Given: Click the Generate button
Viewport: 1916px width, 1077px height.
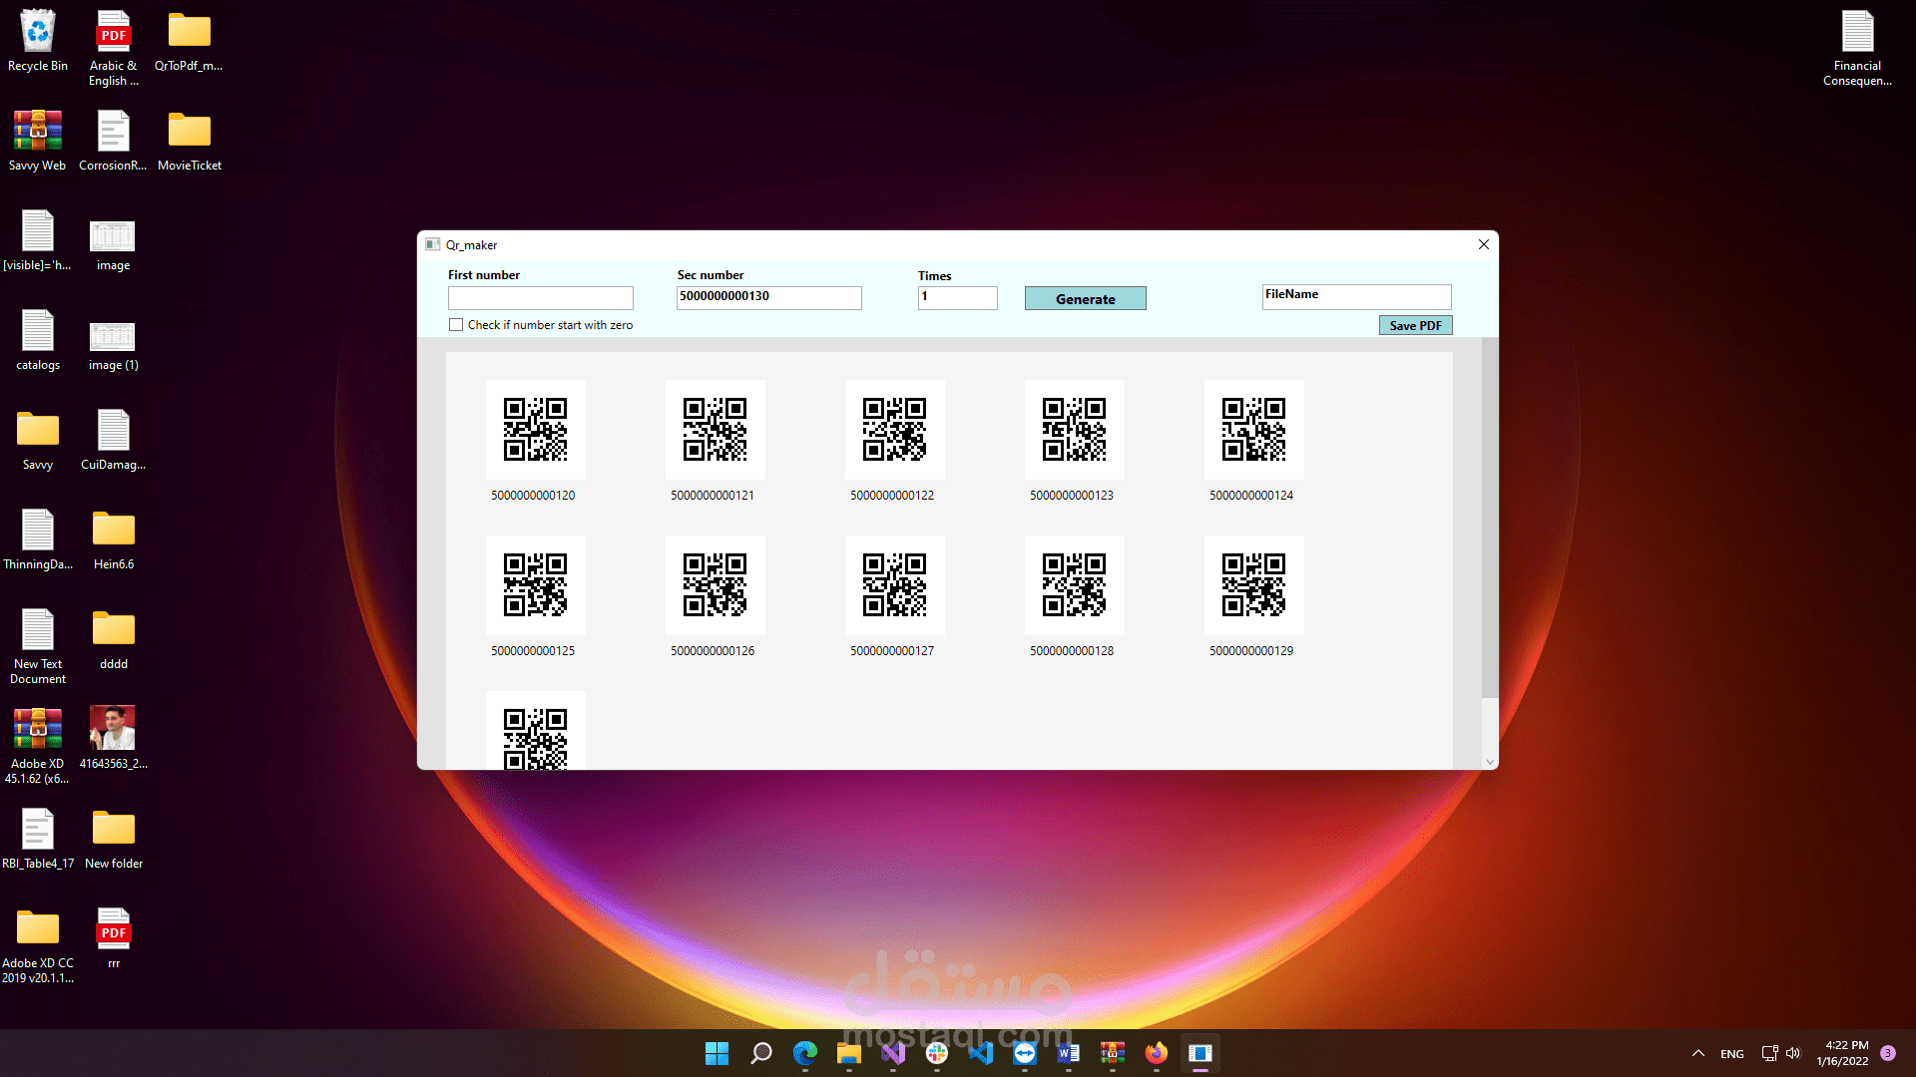Looking at the screenshot, I should (x=1085, y=298).
